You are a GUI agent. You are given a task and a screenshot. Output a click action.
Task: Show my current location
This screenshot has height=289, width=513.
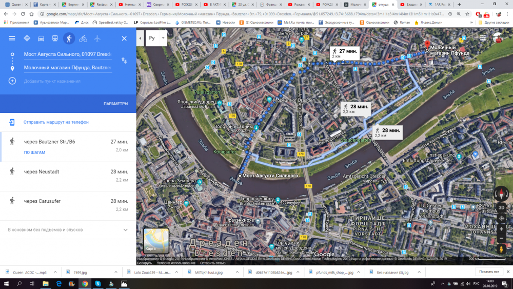tap(501, 218)
